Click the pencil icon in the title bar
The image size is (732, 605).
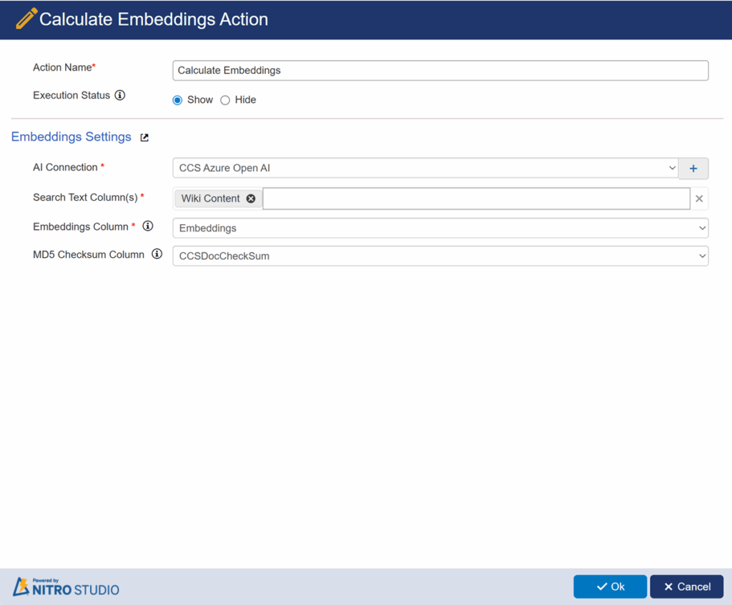(26, 19)
